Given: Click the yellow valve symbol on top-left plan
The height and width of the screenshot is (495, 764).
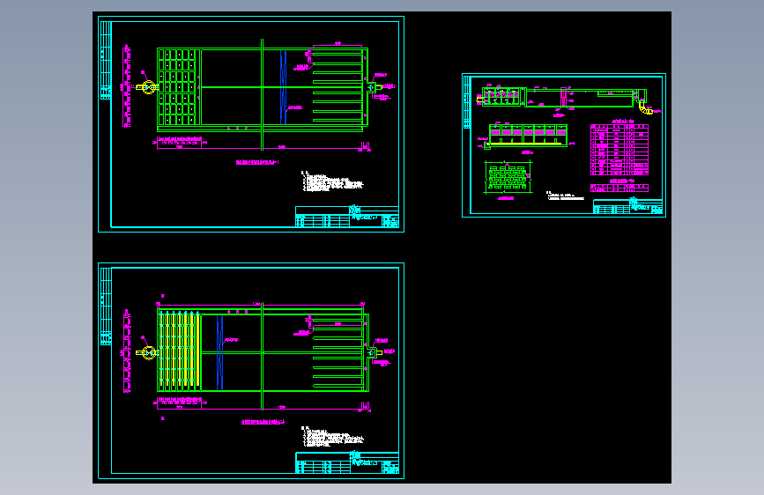Looking at the screenshot, I should (147, 88).
